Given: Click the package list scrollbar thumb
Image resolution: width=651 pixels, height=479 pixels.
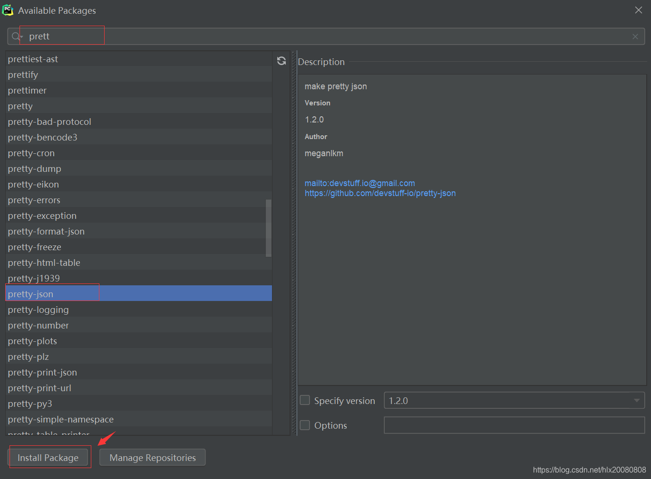Looking at the screenshot, I should [269, 228].
